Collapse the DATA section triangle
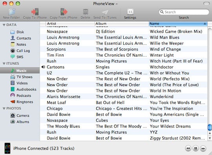 coord(4,25)
